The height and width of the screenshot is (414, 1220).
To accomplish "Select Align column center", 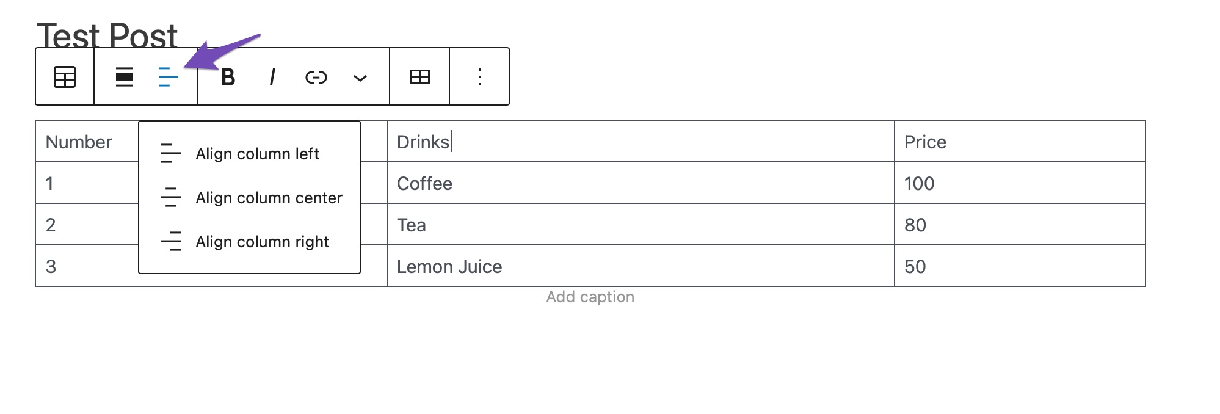I will pyautogui.click(x=249, y=198).
